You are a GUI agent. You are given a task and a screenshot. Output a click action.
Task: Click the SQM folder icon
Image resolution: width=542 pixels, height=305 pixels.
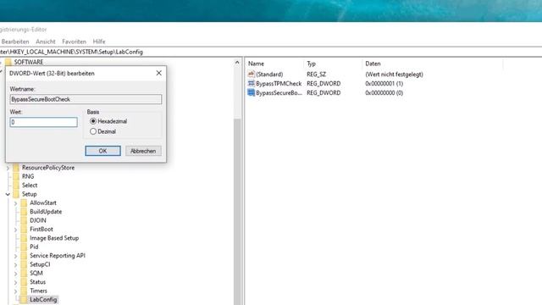24,273
